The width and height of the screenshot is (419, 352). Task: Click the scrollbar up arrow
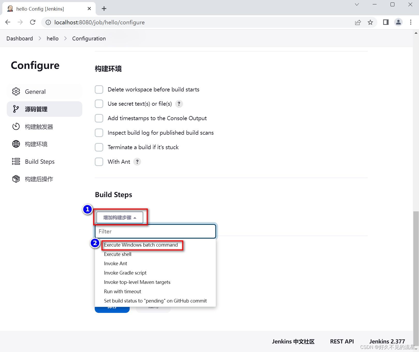[x=416, y=33]
